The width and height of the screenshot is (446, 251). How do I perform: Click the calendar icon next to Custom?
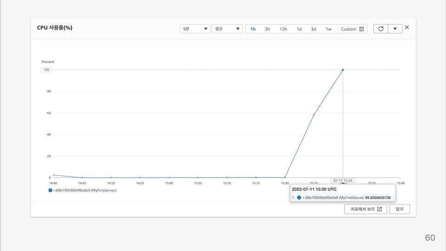click(x=361, y=29)
